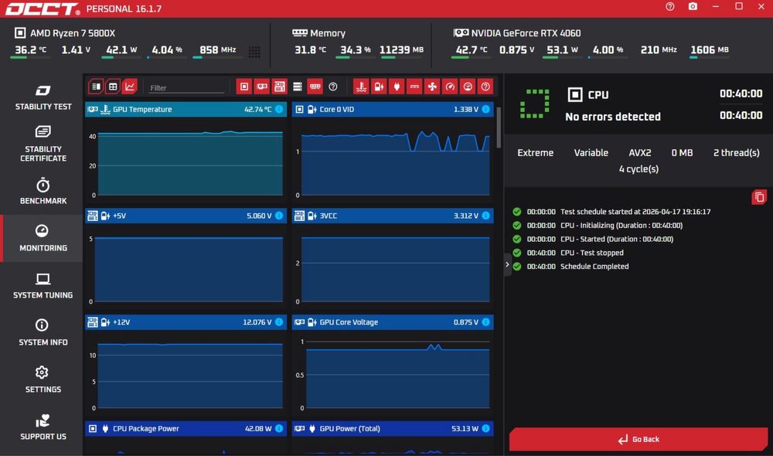Filter sensors by motherboard icon
773x456 pixels.
(x=280, y=87)
